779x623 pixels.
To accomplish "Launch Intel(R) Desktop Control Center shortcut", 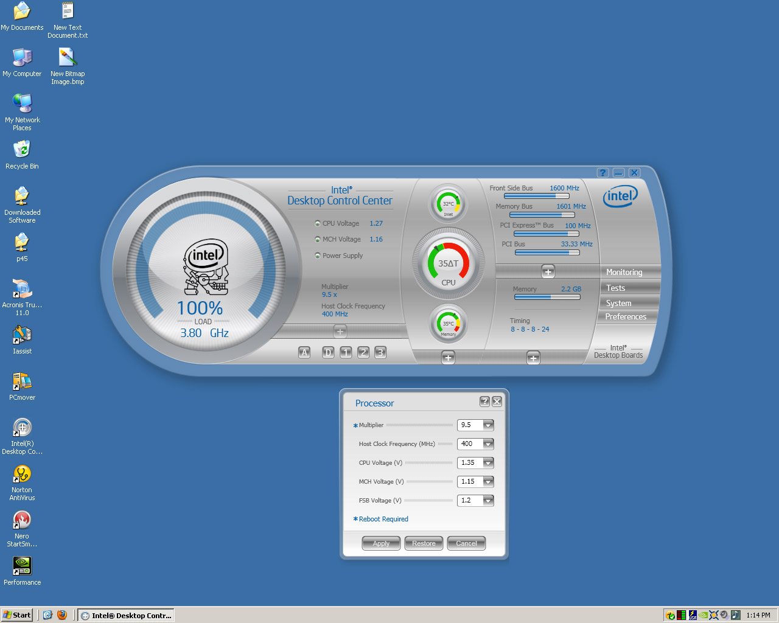I will tap(22, 436).
